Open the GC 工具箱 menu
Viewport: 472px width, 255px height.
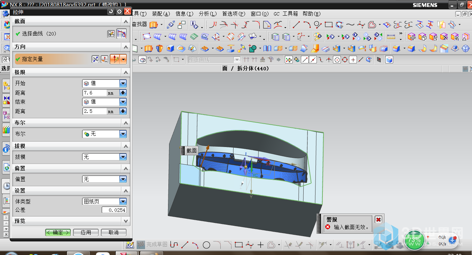286,14
